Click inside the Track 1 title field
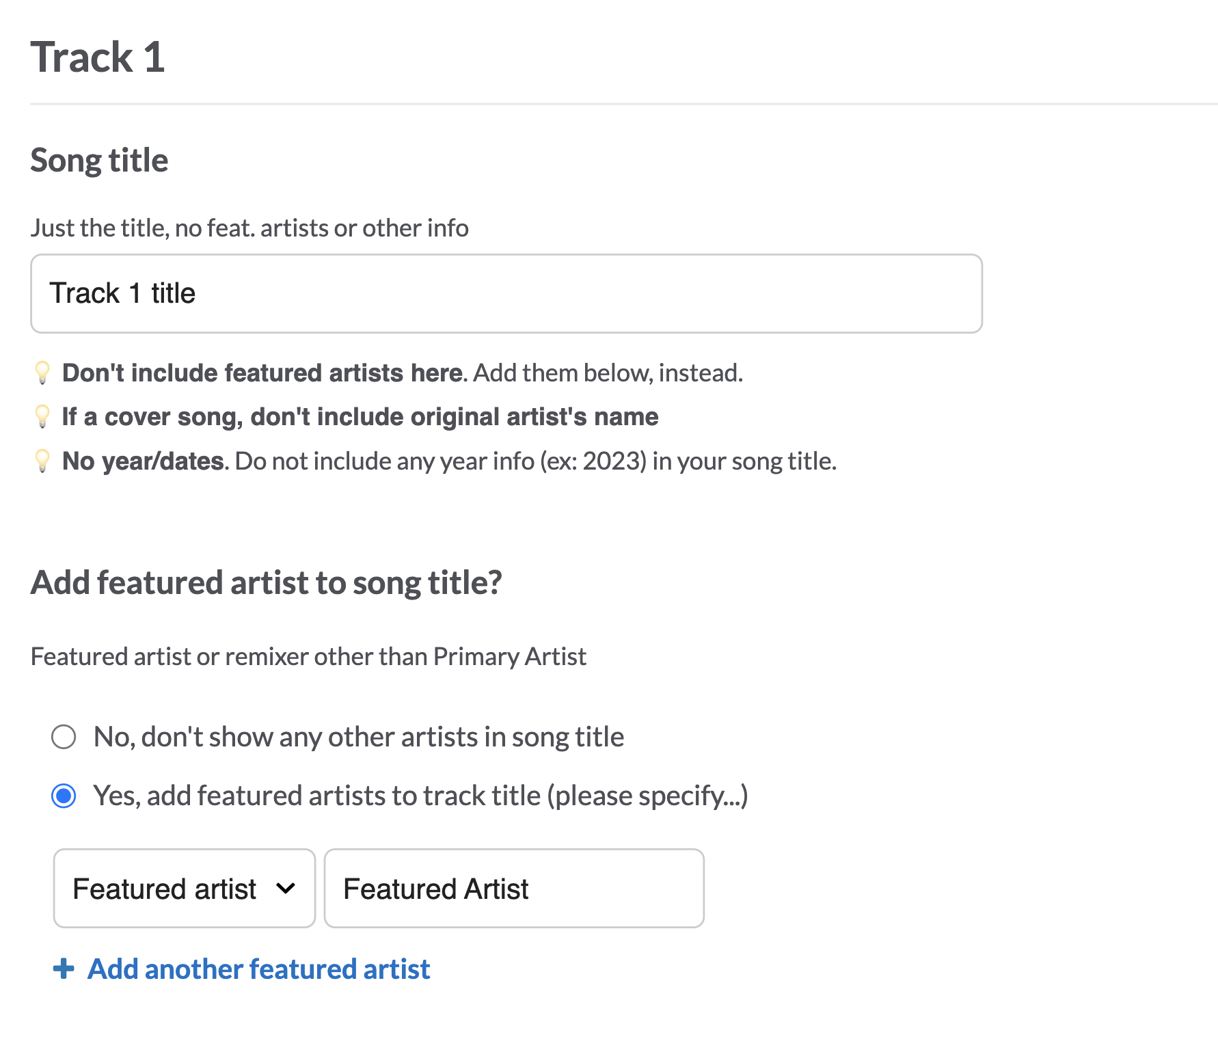Screen dimensions: 1218x1039 [506, 293]
